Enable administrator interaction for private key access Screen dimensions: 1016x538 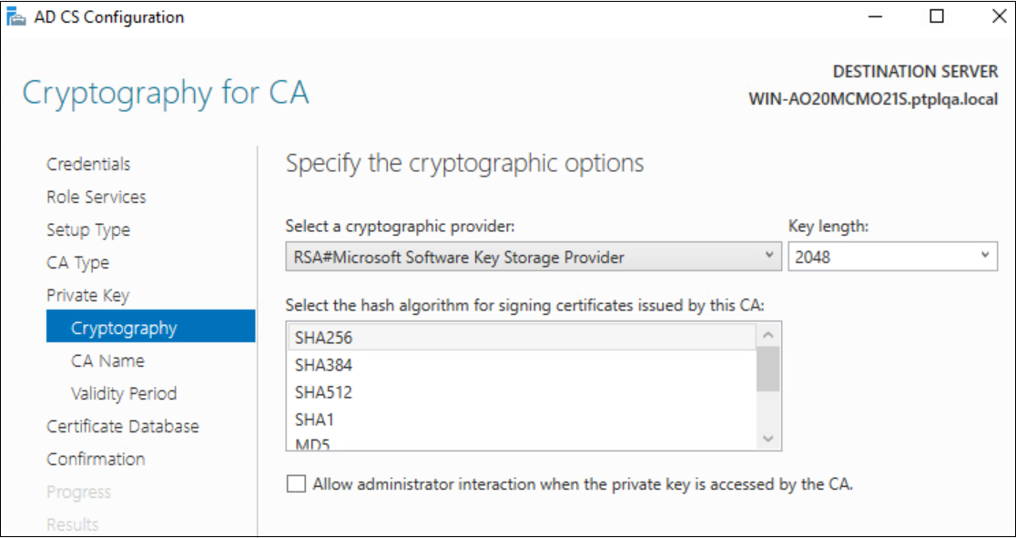click(296, 484)
